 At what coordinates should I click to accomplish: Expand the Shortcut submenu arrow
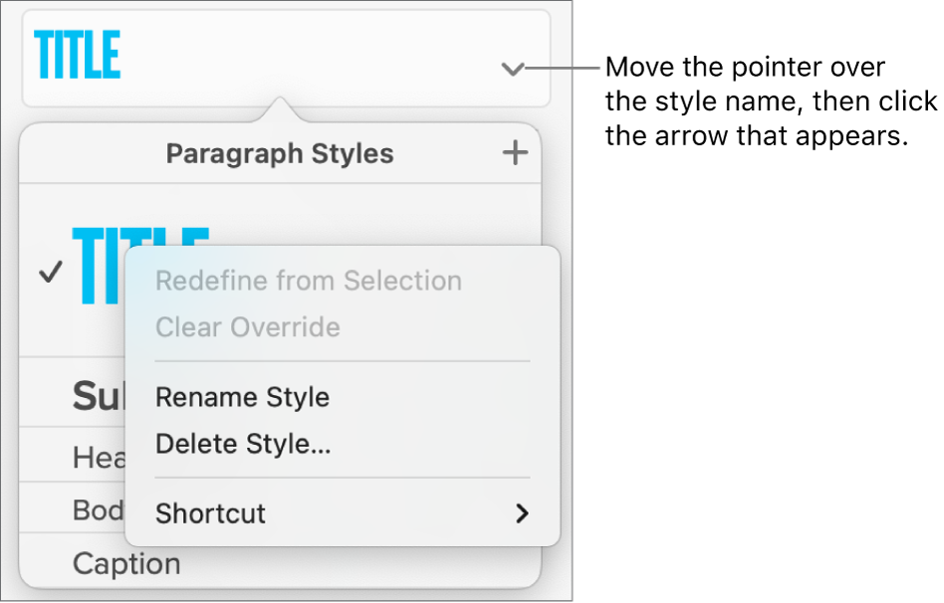tap(521, 513)
